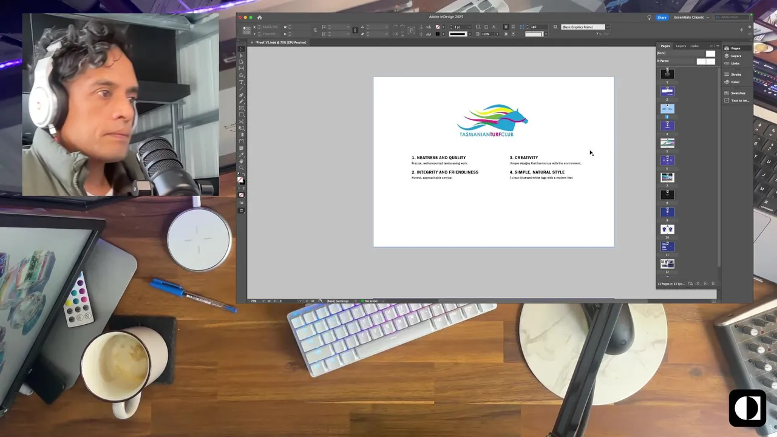Click '1. NEATNESS AND QUALITY' heading
The width and height of the screenshot is (777, 437).
coord(439,158)
